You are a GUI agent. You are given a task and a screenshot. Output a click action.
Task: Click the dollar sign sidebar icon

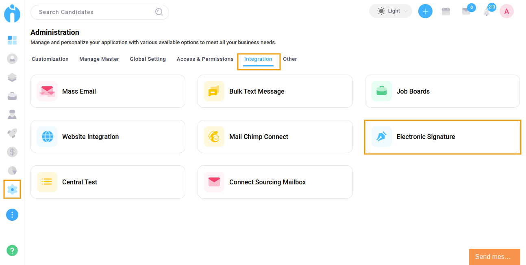tap(12, 152)
